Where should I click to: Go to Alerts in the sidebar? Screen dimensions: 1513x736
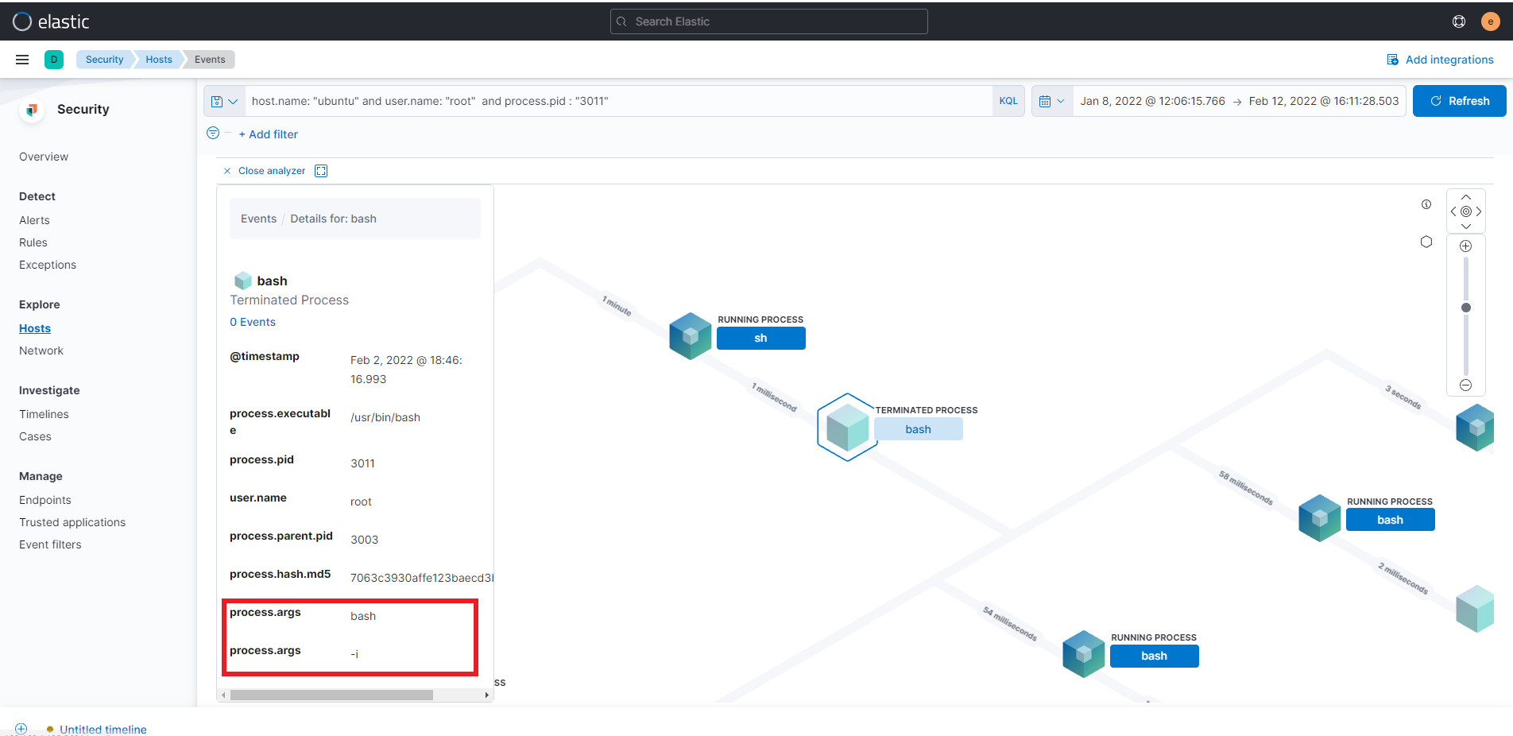(34, 220)
